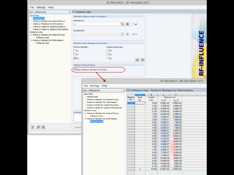
Task: Go to the previous table icon
Action: pyautogui.click(x=38, y=127)
